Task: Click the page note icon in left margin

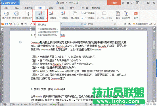Action: (20, 42)
